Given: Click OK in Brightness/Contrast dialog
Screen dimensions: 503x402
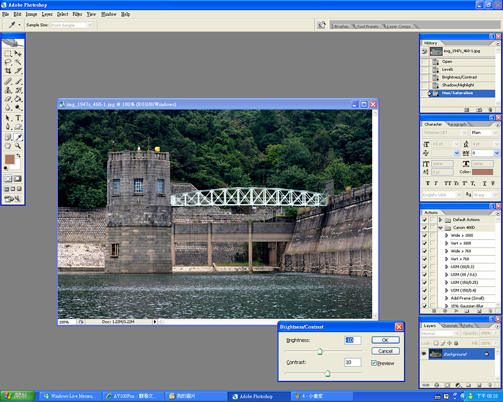Looking at the screenshot, I should click(x=385, y=340).
